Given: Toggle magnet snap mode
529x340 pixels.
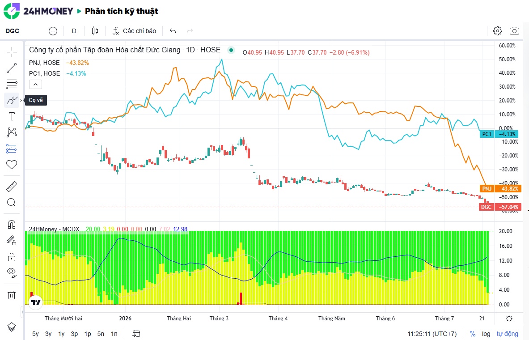Looking at the screenshot, I should pyautogui.click(x=12, y=225).
